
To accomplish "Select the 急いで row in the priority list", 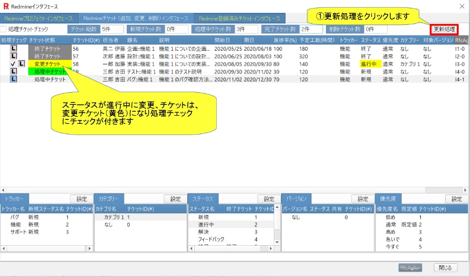I will (422, 239).
